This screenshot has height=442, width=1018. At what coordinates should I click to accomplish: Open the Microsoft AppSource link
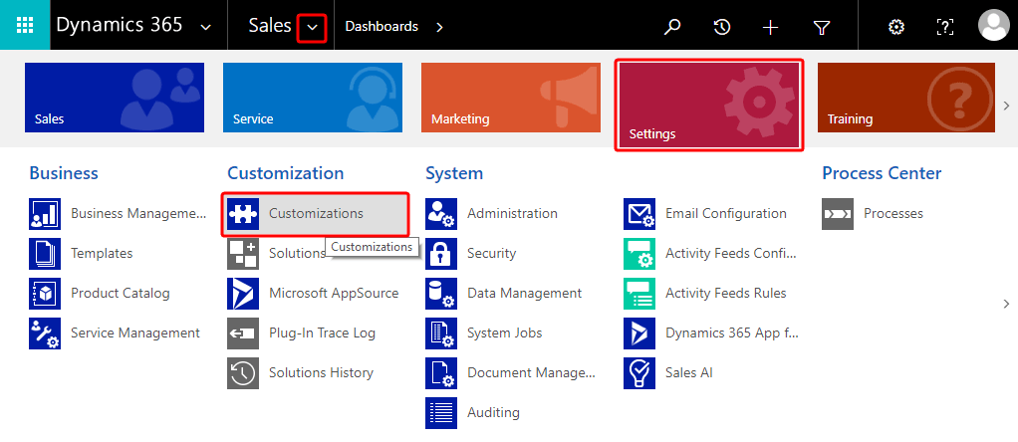pyautogui.click(x=334, y=294)
